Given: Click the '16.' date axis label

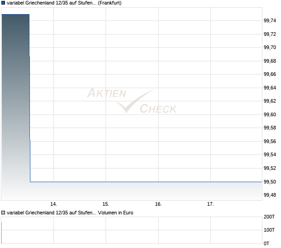Looking at the screenshot, I should tap(158, 204).
